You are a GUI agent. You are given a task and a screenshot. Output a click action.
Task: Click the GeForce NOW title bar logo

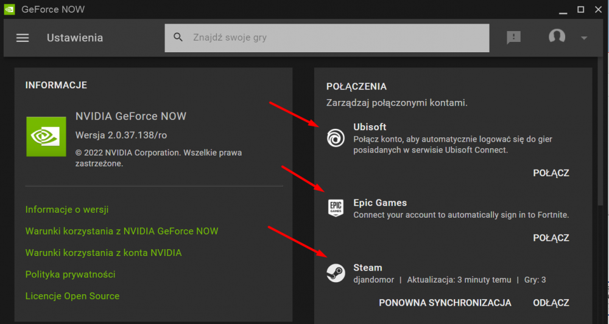pos(9,9)
